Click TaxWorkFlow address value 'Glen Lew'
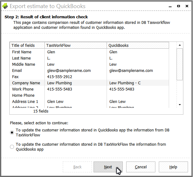The width and height of the screenshot is (193, 177). click(55, 101)
